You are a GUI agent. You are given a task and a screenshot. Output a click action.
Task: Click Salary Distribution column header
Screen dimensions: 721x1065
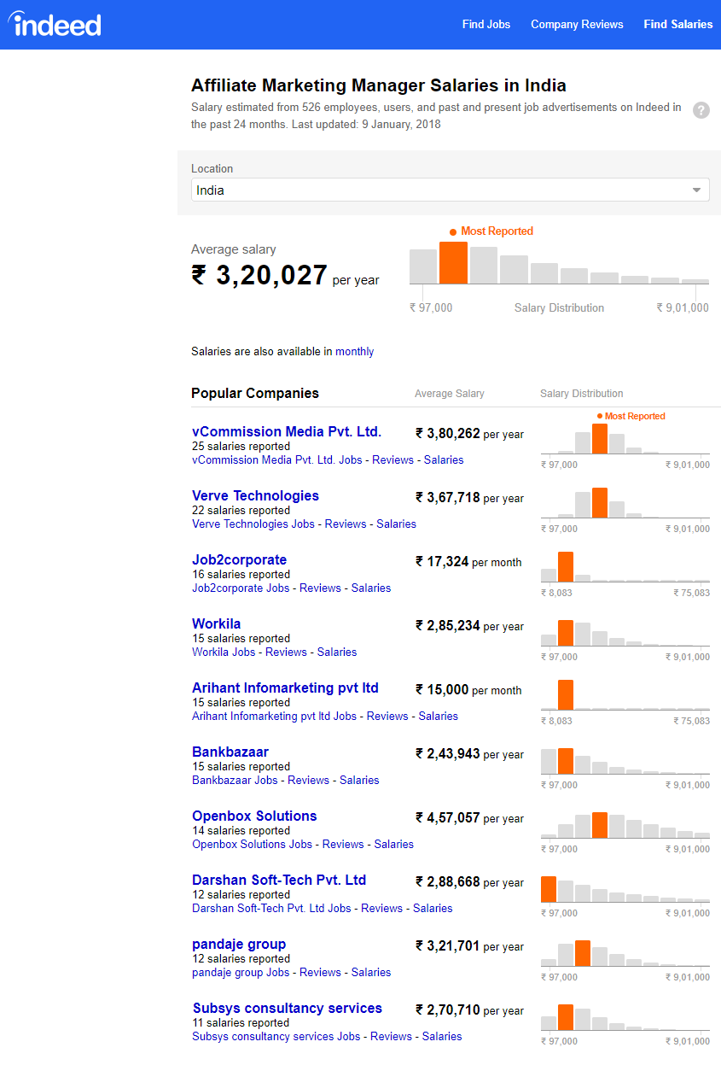click(582, 394)
